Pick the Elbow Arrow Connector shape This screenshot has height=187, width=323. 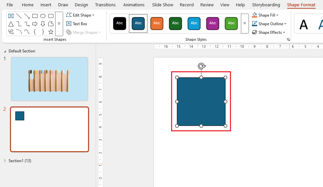[x=27, y=24]
